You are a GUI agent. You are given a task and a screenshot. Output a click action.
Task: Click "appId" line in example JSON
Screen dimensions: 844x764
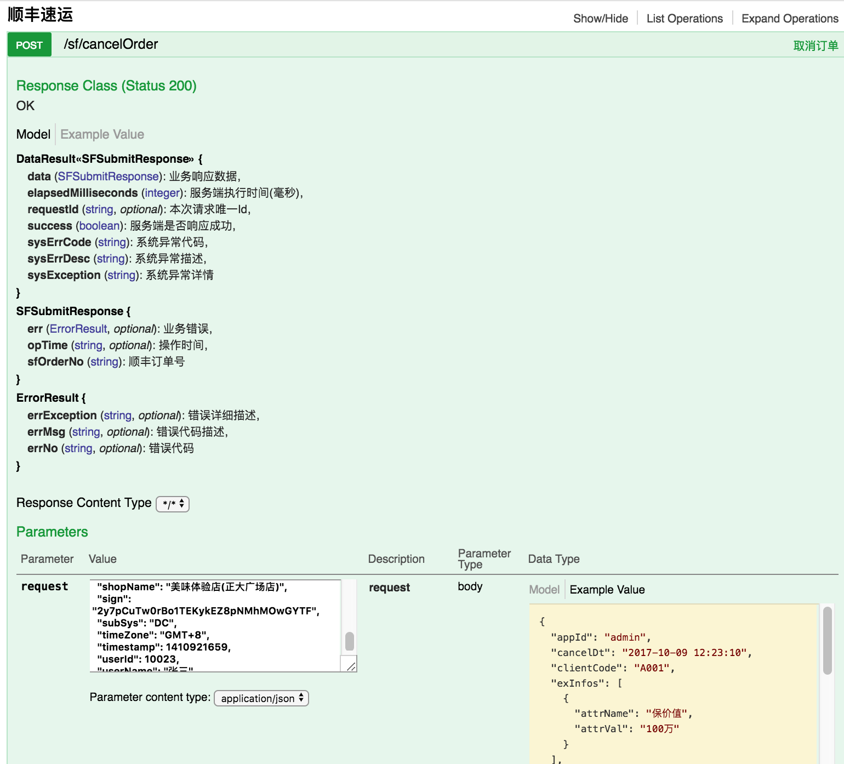(601, 637)
